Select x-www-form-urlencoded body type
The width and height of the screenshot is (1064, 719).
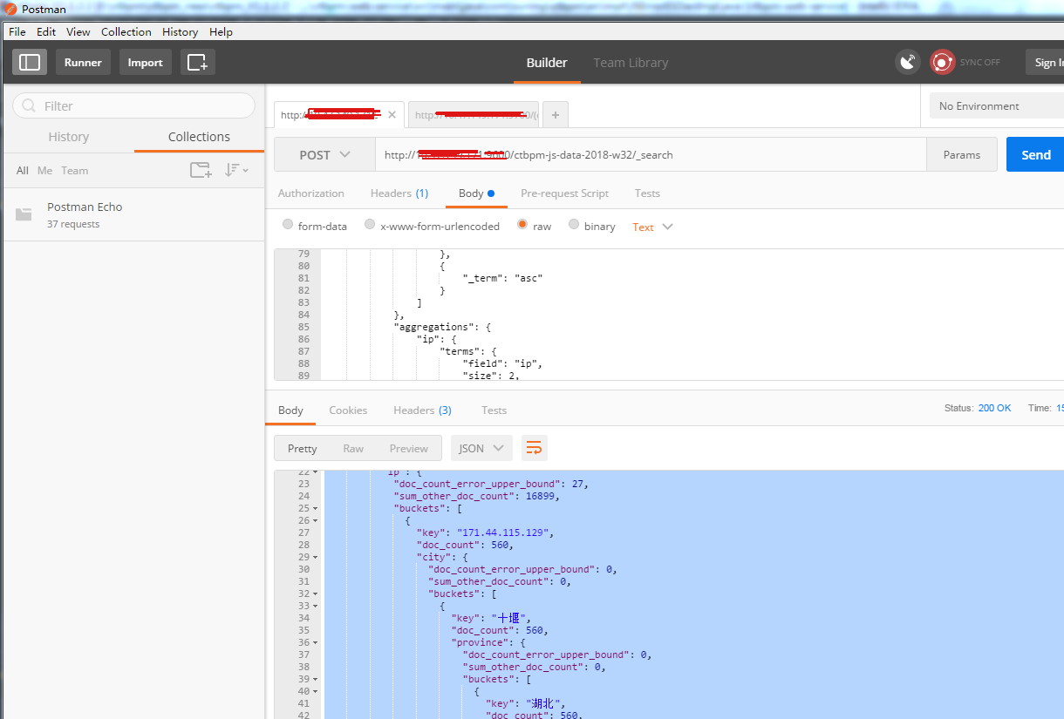point(370,225)
